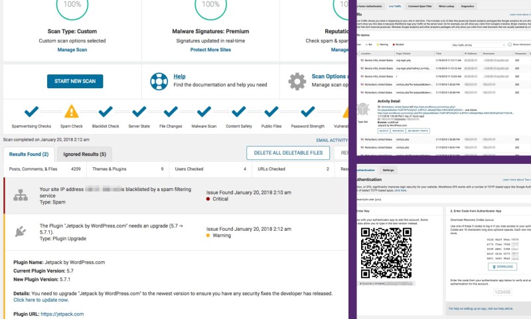Open the authenticator app help article link
531x319 pixels.
point(481,308)
